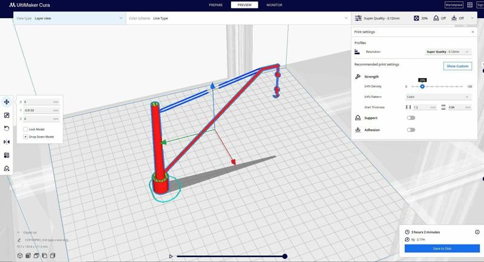Image resolution: width=484 pixels, height=262 pixels.
Task: Open the application grid icon in header
Action: click(470, 5)
